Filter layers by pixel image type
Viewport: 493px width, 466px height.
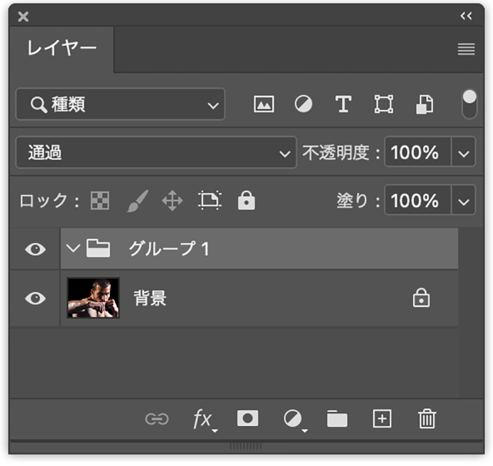click(264, 105)
